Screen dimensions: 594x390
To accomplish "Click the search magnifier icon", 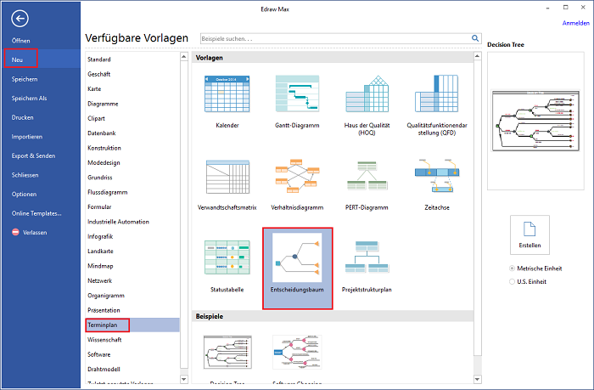I will coord(475,38).
